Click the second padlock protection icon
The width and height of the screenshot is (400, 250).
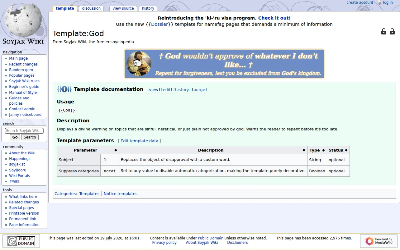(x=392, y=31)
